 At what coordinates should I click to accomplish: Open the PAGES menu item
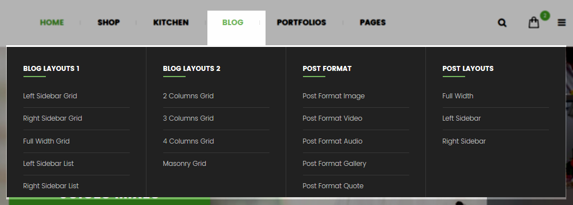point(372,23)
